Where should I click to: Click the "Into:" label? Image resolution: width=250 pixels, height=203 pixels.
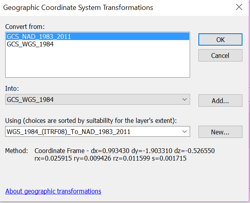click(12, 89)
